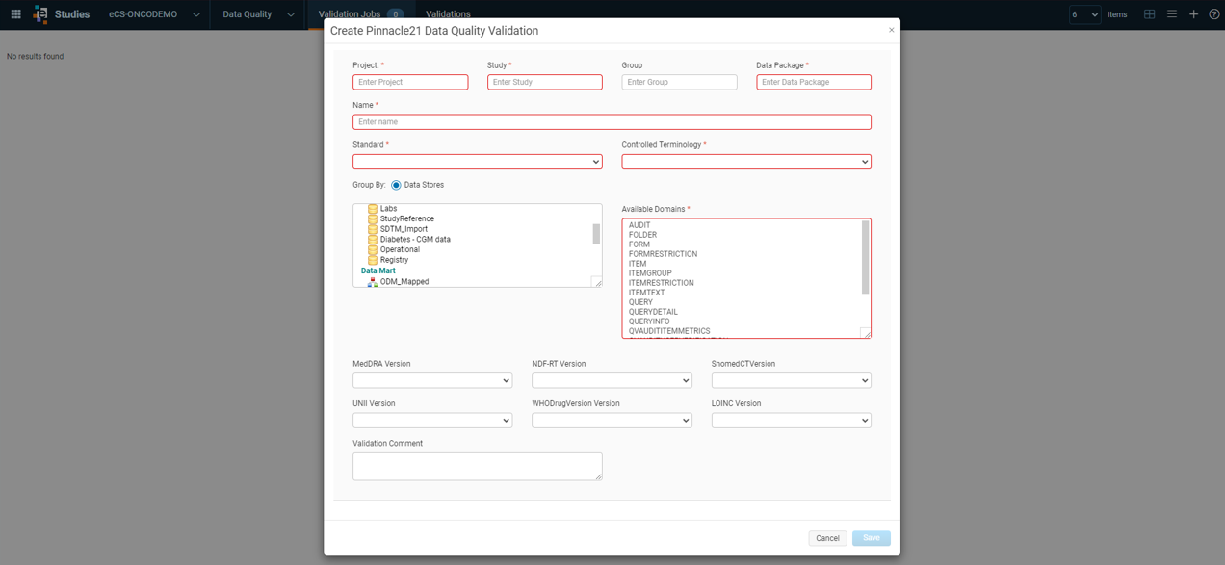1225x565 pixels.
Task: Click the Cancel button
Action: point(827,538)
